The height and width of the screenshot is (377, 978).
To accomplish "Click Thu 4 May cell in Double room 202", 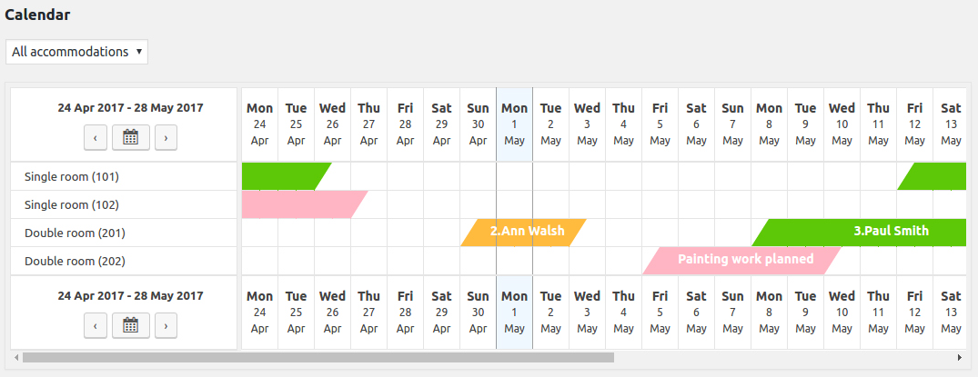I will coord(624,261).
